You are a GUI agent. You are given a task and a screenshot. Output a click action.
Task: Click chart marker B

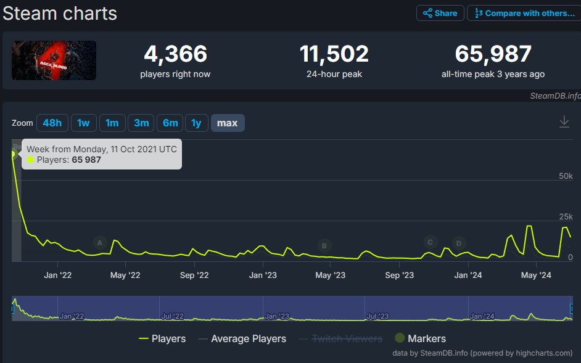click(324, 245)
